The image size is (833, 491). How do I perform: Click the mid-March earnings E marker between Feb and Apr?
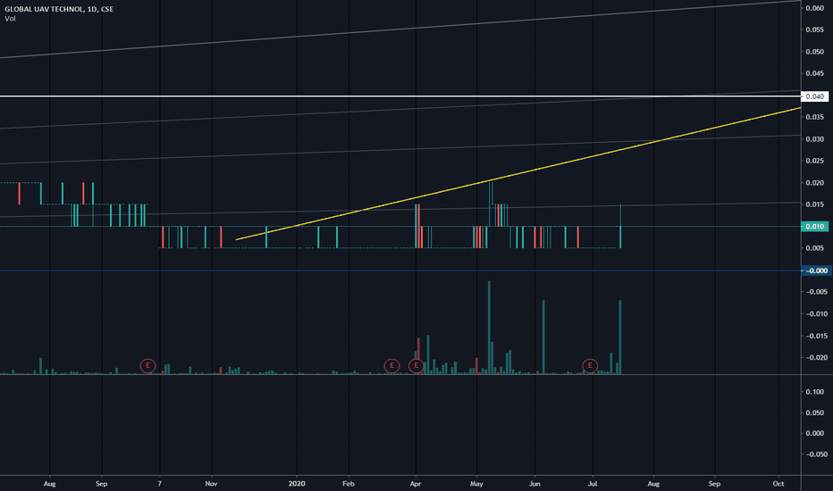click(391, 366)
